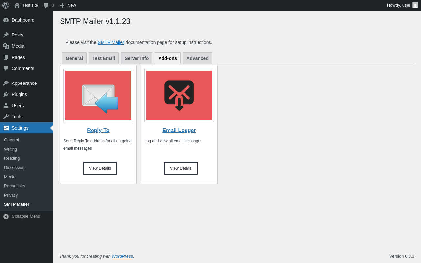The image size is (421, 263).
Task: Click the Plugins plug icon
Action: pos(6,94)
